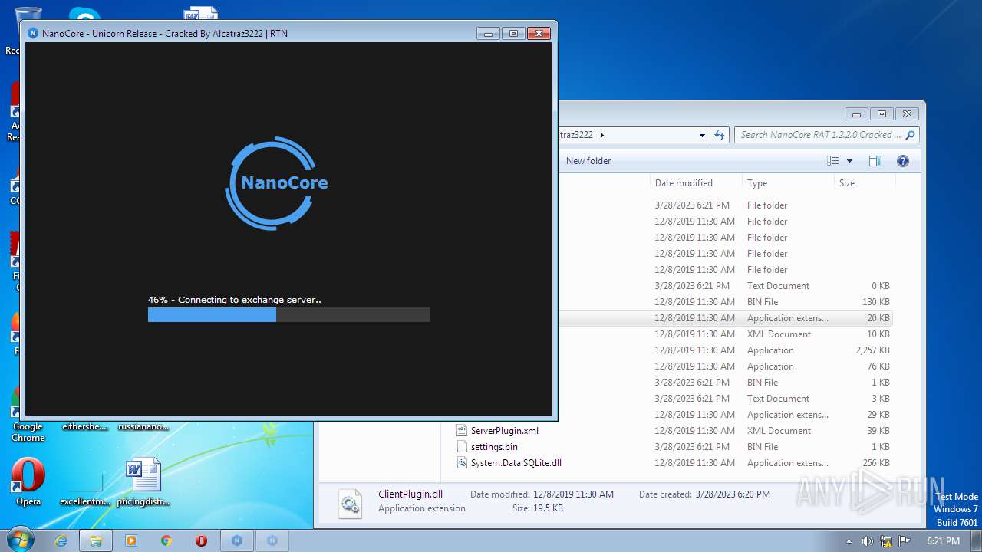
Task: Click the 6:21 PM taskbar clock
Action: (x=943, y=541)
